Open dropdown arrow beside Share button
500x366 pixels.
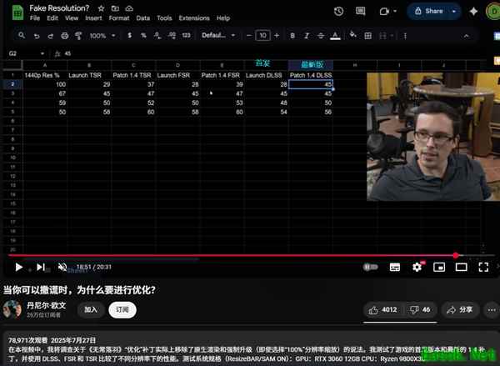point(454,12)
